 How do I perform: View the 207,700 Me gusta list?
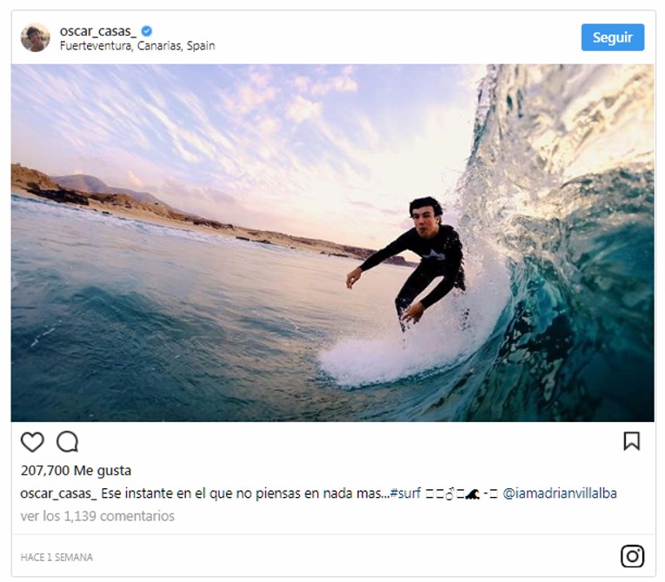[76, 471]
